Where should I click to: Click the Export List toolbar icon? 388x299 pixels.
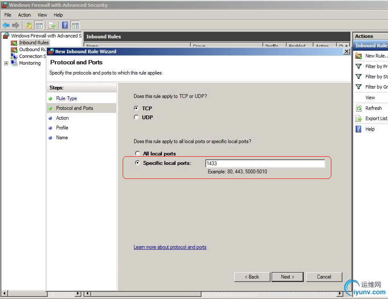click(x=52, y=25)
